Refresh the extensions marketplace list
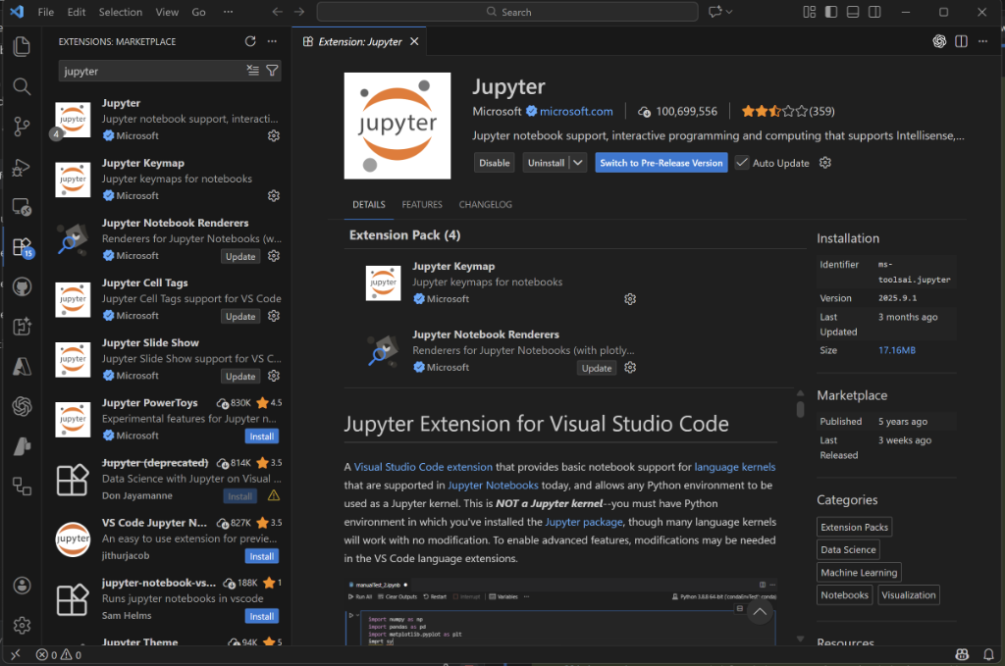Screen dimensions: 1005x666 [x=250, y=41]
